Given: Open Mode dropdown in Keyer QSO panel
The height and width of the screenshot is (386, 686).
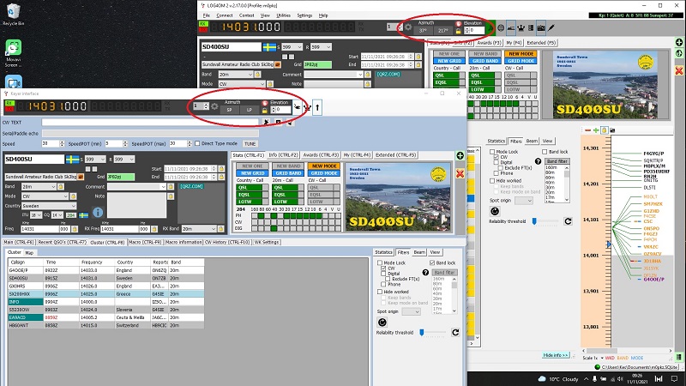Looking at the screenshot, I should 45,196.
